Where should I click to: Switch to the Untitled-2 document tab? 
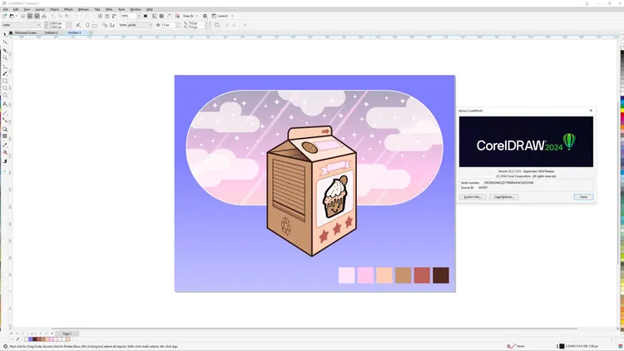[x=50, y=33]
